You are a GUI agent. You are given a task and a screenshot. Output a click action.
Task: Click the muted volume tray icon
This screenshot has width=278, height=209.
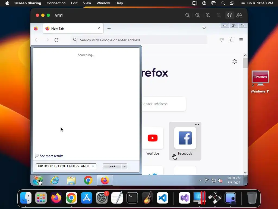click(x=220, y=181)
